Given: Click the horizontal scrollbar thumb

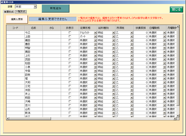Looking at the screenshot, I should [30, 118].
